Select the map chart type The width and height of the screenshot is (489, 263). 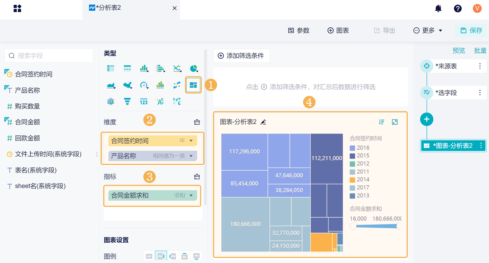[127, 85]
